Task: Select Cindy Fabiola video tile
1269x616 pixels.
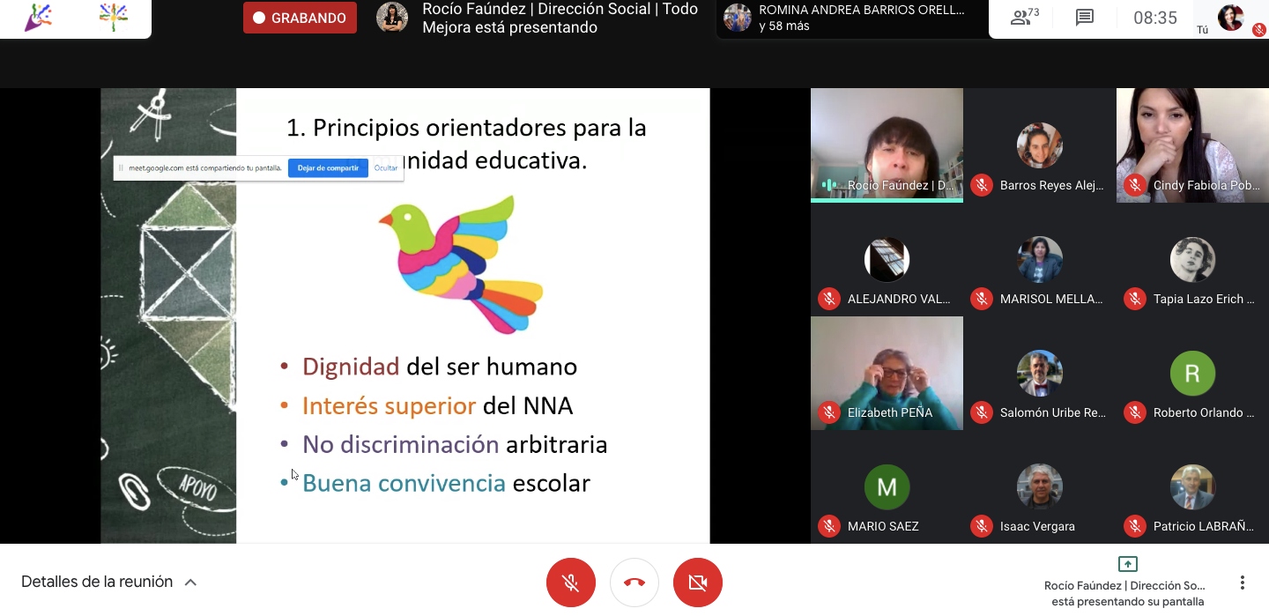Action: click(1192, 145)
